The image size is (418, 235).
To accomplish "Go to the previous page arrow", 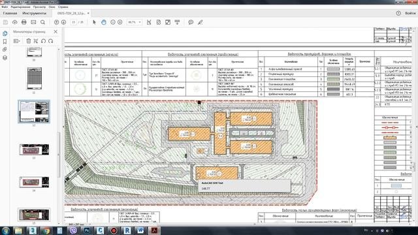I will (x=57, y=22).
